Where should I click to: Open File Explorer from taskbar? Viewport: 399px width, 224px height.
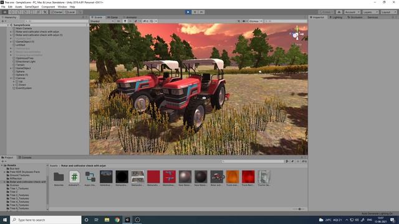(x=107, y=220)
